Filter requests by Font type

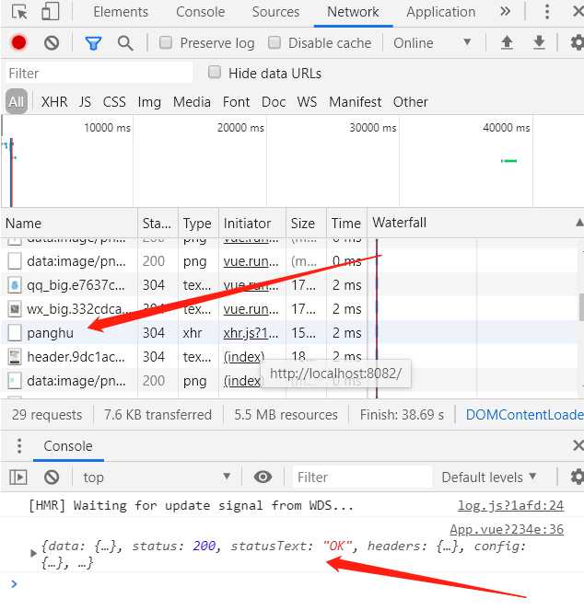tap(236, 101)
